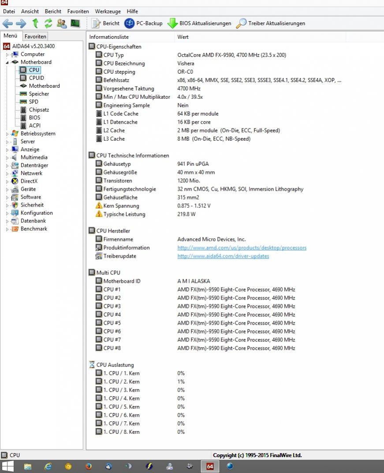Click the Kern Spannung warning icon
Screen dimensions: 384x473
tap(99, 206)
